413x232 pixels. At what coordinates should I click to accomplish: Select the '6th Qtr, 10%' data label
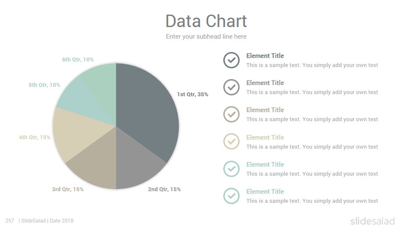coord(78,59)
